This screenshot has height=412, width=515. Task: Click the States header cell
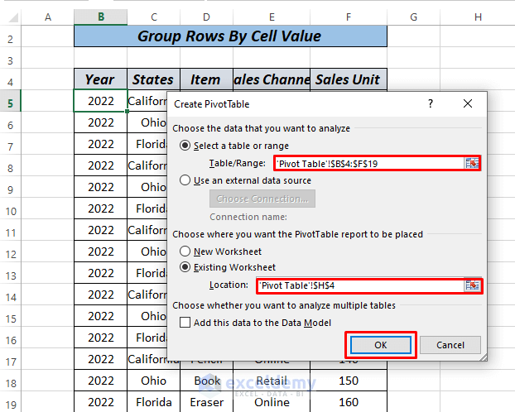[153, 79]
